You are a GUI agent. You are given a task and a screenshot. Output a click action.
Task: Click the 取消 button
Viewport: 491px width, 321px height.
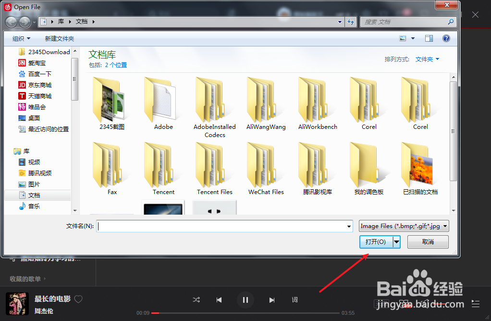coord(428,241)
